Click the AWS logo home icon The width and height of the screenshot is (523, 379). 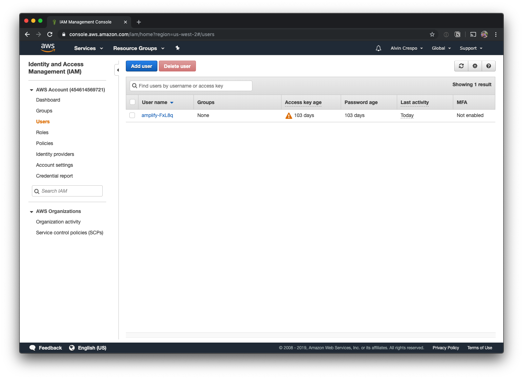point(48,48)
